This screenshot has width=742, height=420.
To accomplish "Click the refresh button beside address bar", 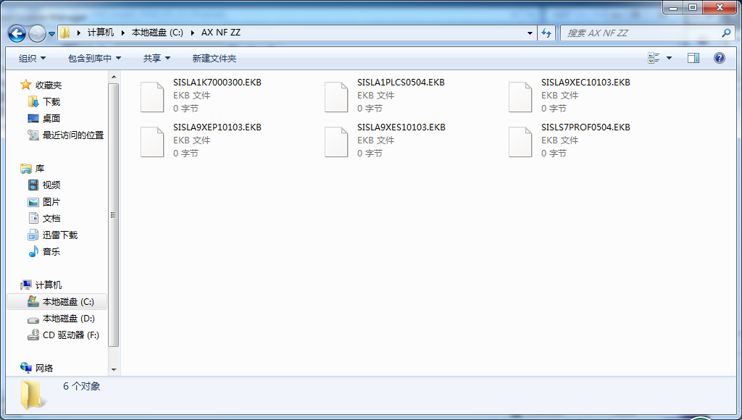I will (x=547, y=33).
